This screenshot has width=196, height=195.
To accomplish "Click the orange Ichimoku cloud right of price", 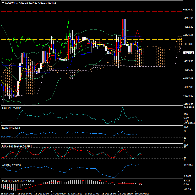I will click(162, 56).
